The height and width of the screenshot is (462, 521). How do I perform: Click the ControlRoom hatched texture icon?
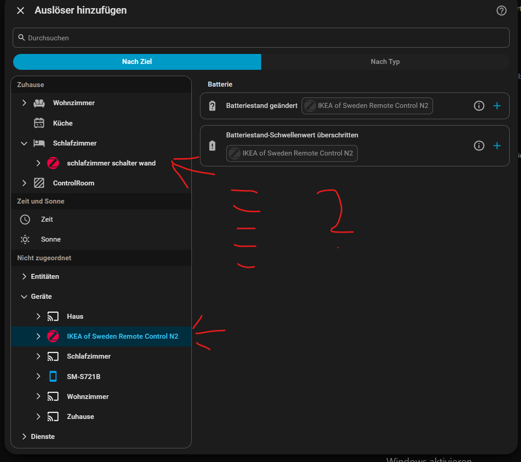point(39,183)
